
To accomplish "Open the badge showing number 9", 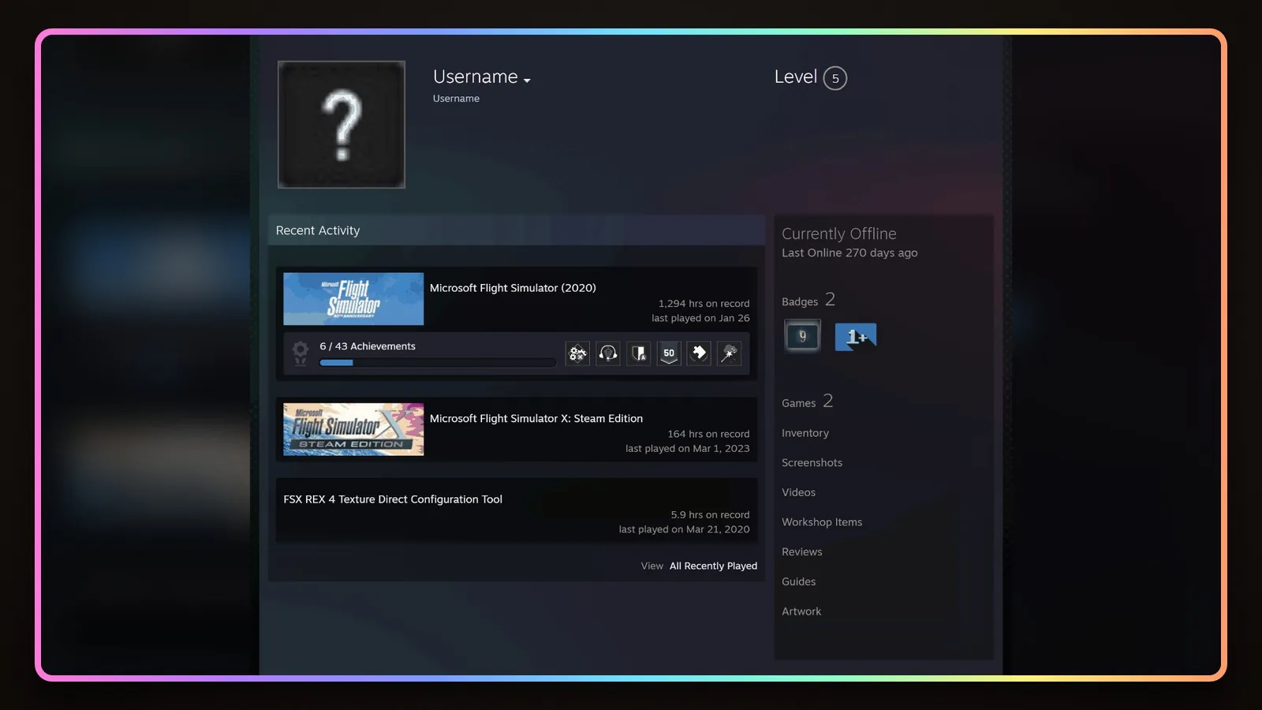I will click(803, 336).
